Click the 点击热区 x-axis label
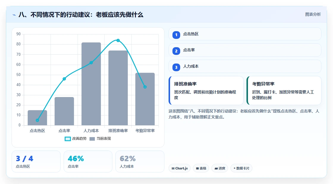Screen dimensions: 333x184 click(37, 131)
